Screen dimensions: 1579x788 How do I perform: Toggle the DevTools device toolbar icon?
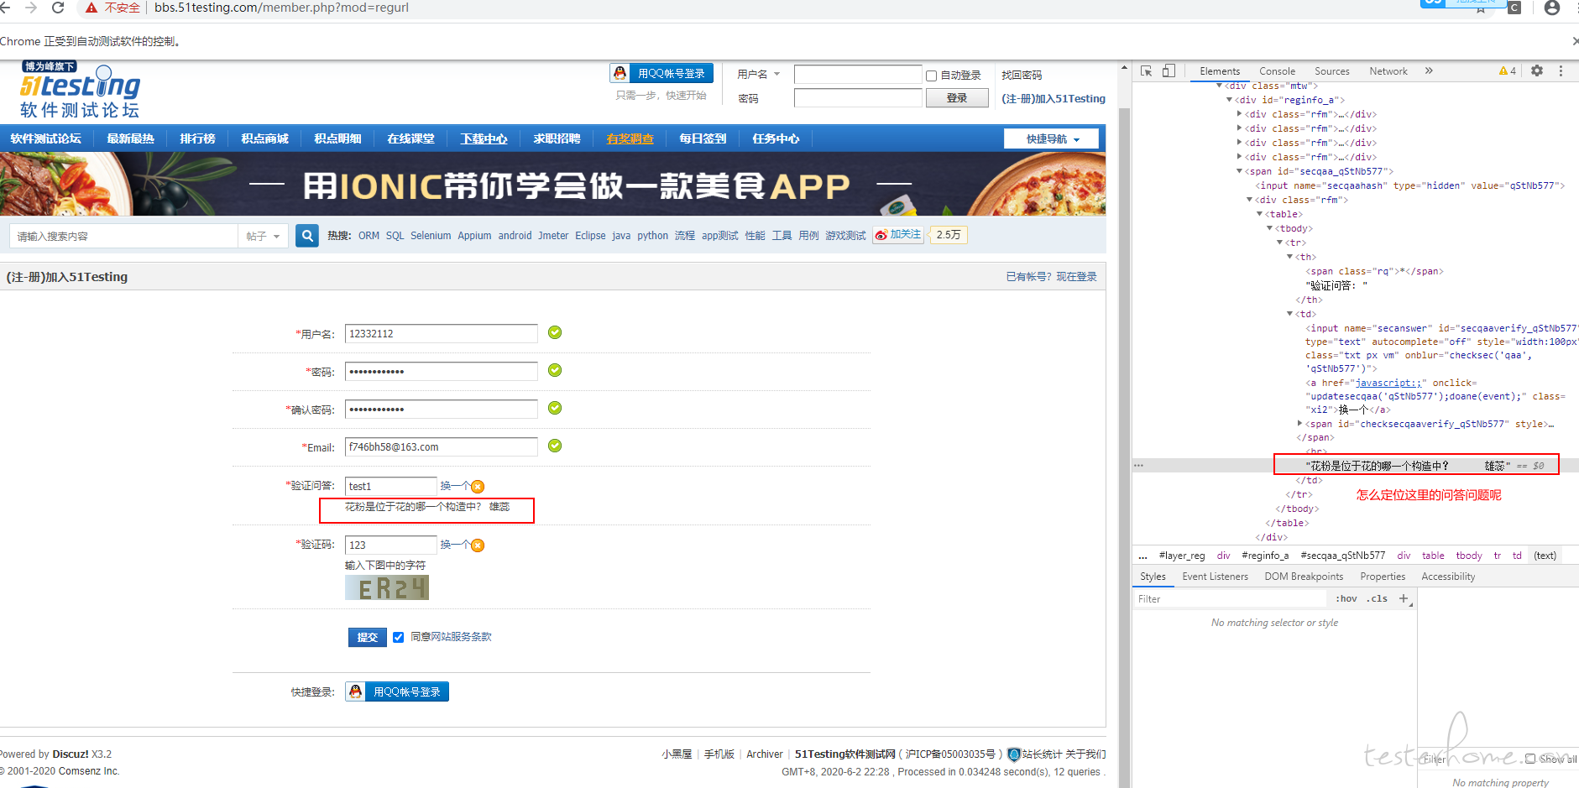pos(1169,71)
